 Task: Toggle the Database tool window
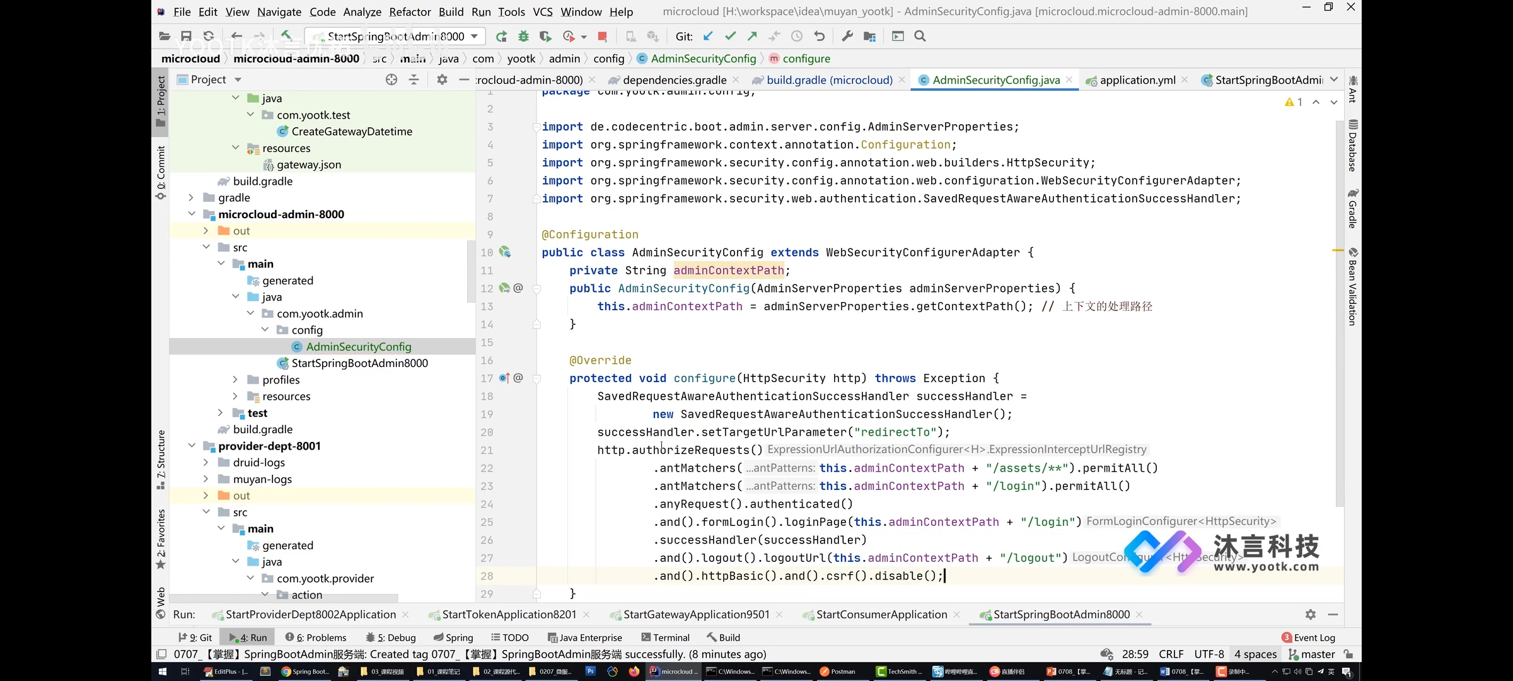click(1353, 145)
